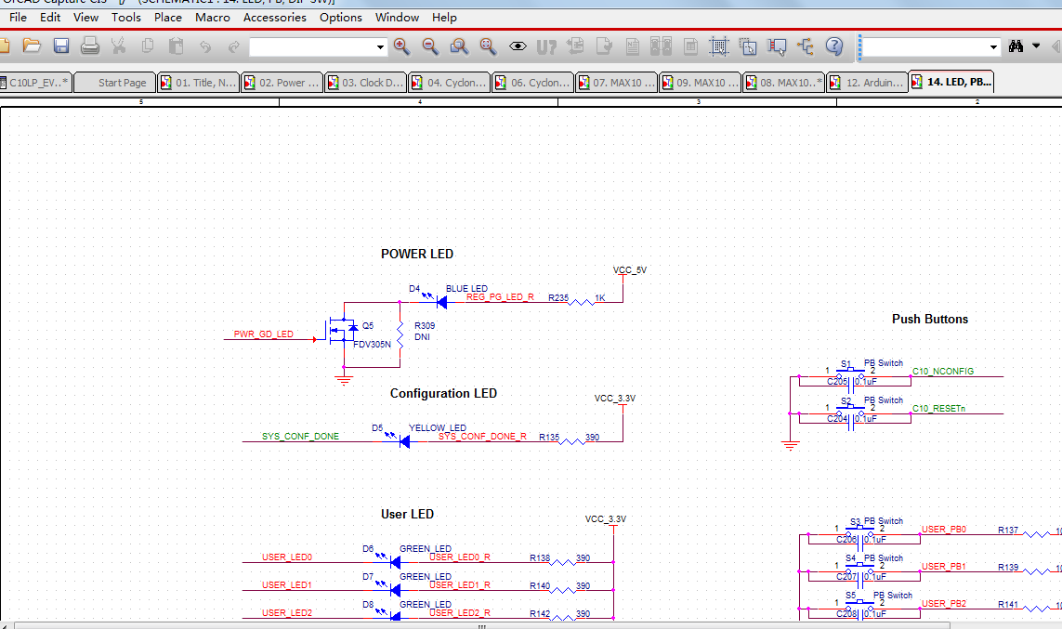The image size is (1062, 629).
Task: Redo the last action
Action: point(233,46)
